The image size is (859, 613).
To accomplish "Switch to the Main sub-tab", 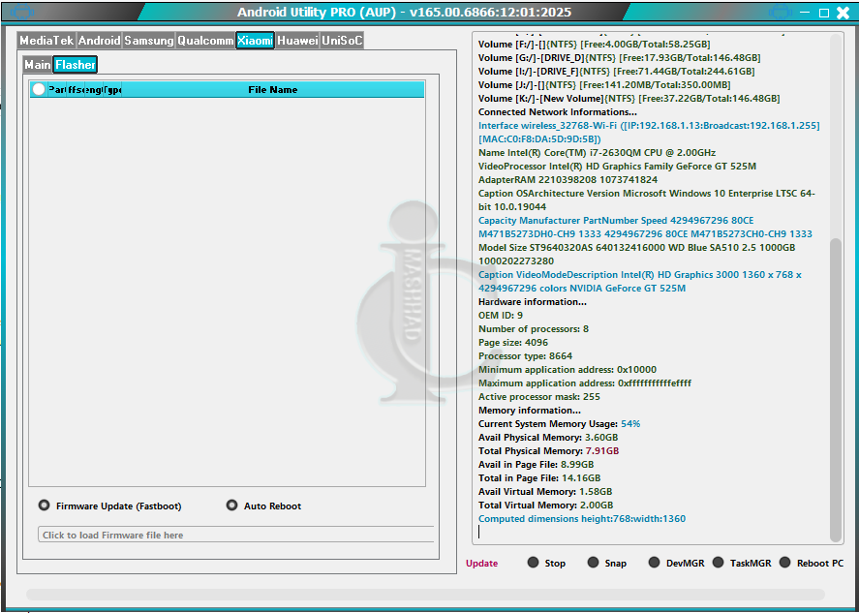I will (38, 65).
